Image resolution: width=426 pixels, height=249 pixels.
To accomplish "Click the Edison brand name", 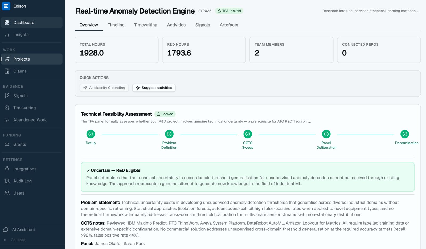I will [20, 6].
